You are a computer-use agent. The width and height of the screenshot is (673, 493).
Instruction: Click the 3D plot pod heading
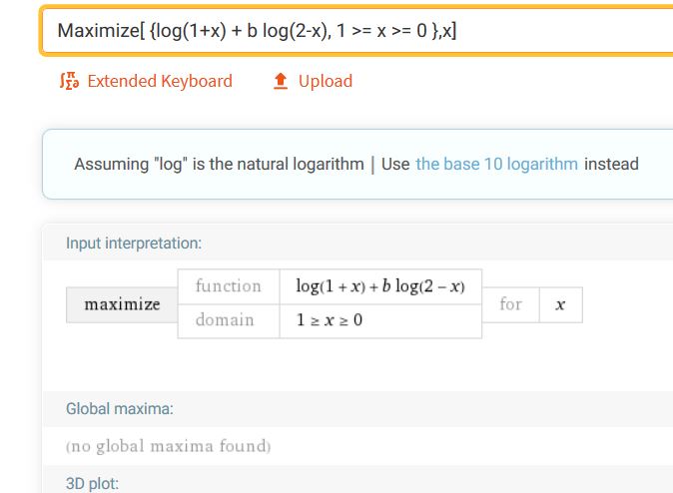click(x=92, y=484)
